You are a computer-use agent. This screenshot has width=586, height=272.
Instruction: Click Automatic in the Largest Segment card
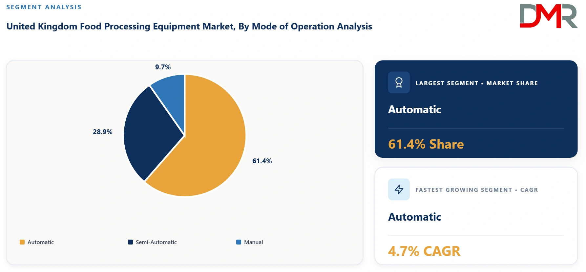415,109
